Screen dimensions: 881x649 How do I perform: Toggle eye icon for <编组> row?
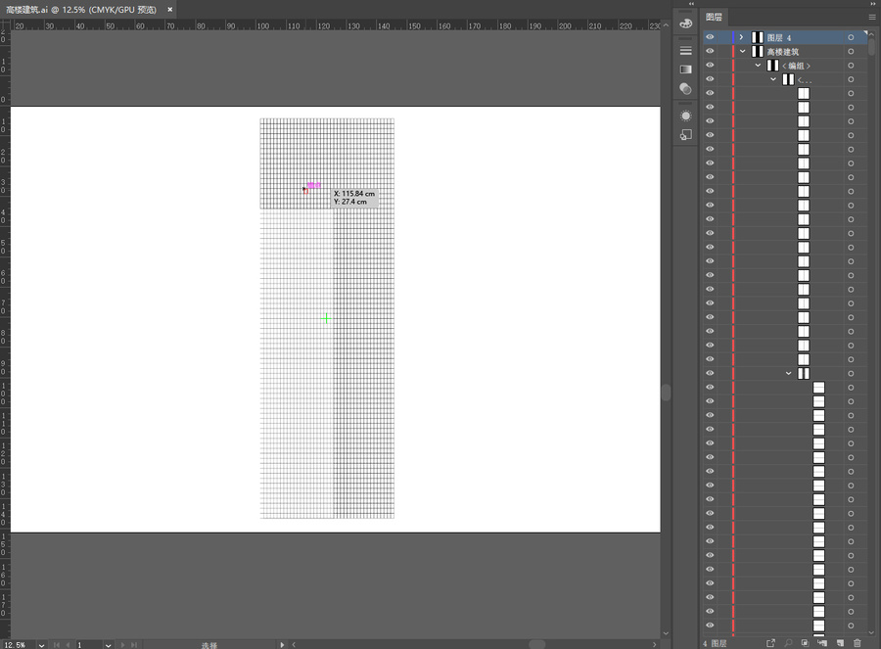[711, 66]
